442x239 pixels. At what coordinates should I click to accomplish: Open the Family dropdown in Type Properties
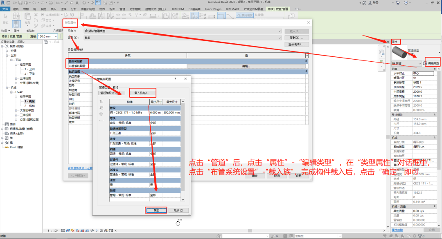point(183,31)
